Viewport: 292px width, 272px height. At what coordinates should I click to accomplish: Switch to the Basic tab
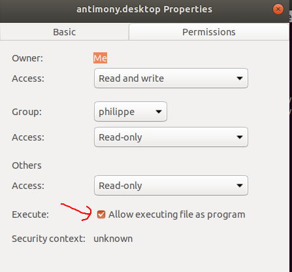(x=65, y=32)
